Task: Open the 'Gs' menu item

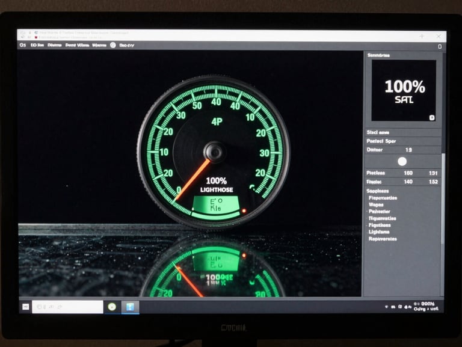Action: point(23,45)
